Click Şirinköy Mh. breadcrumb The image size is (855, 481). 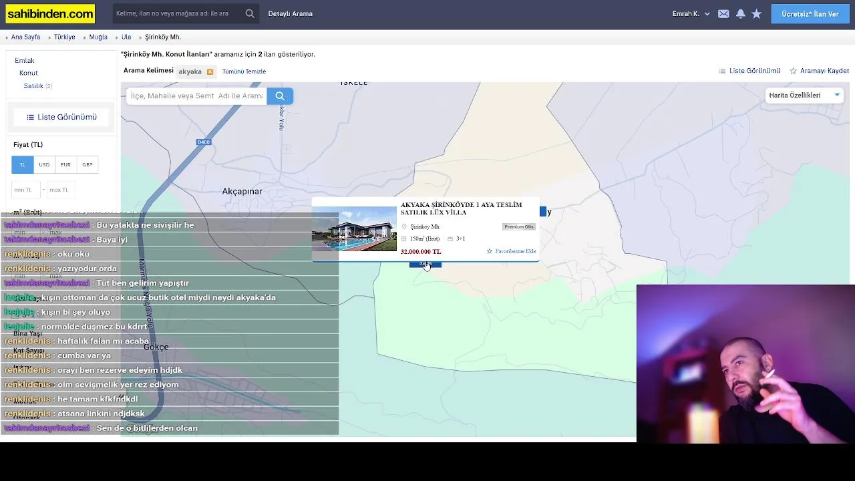click(163, 37)
